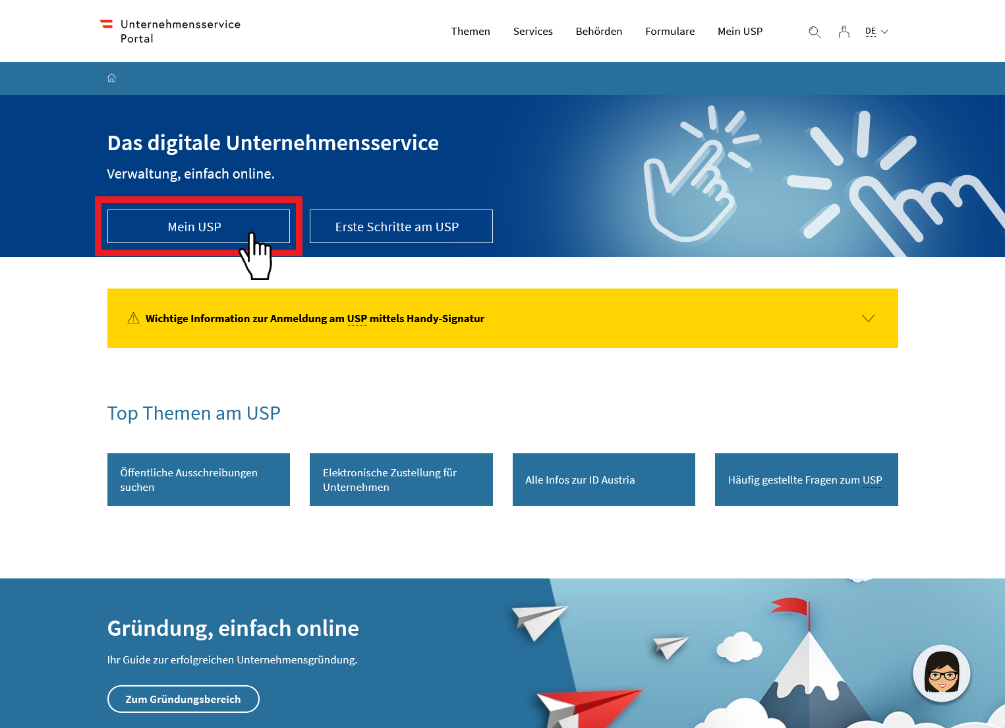
Task: Select Mein USP in the top navigation
Action: [x=740, y=31]
